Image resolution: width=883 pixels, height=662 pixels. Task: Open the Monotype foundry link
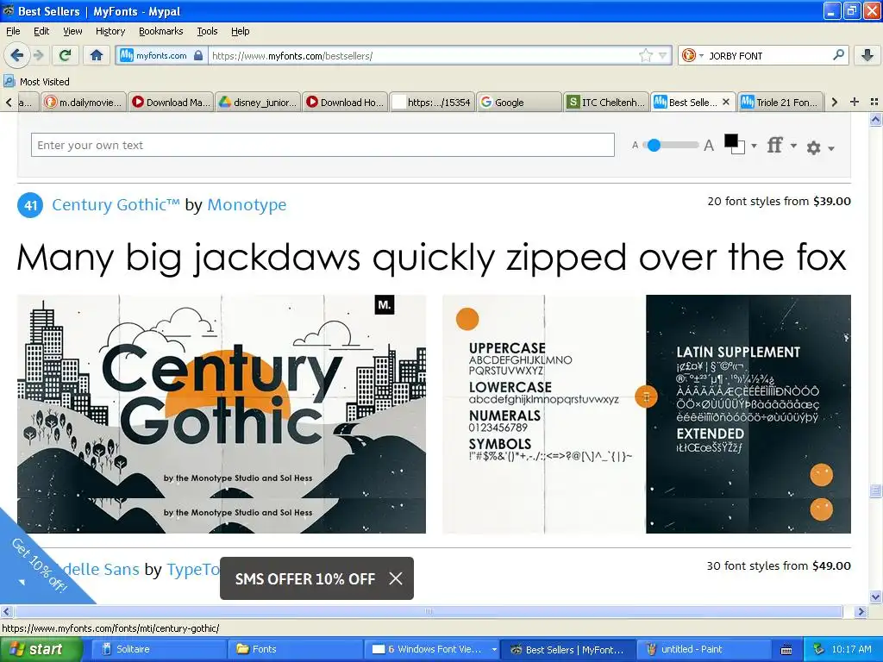coord(247,204)
